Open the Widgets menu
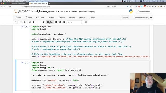Image resolution: width=166 pixels, height=93 pixels. point(83,17)
